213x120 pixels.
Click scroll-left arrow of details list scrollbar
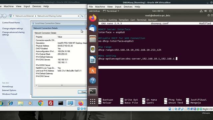pos(36,85)
